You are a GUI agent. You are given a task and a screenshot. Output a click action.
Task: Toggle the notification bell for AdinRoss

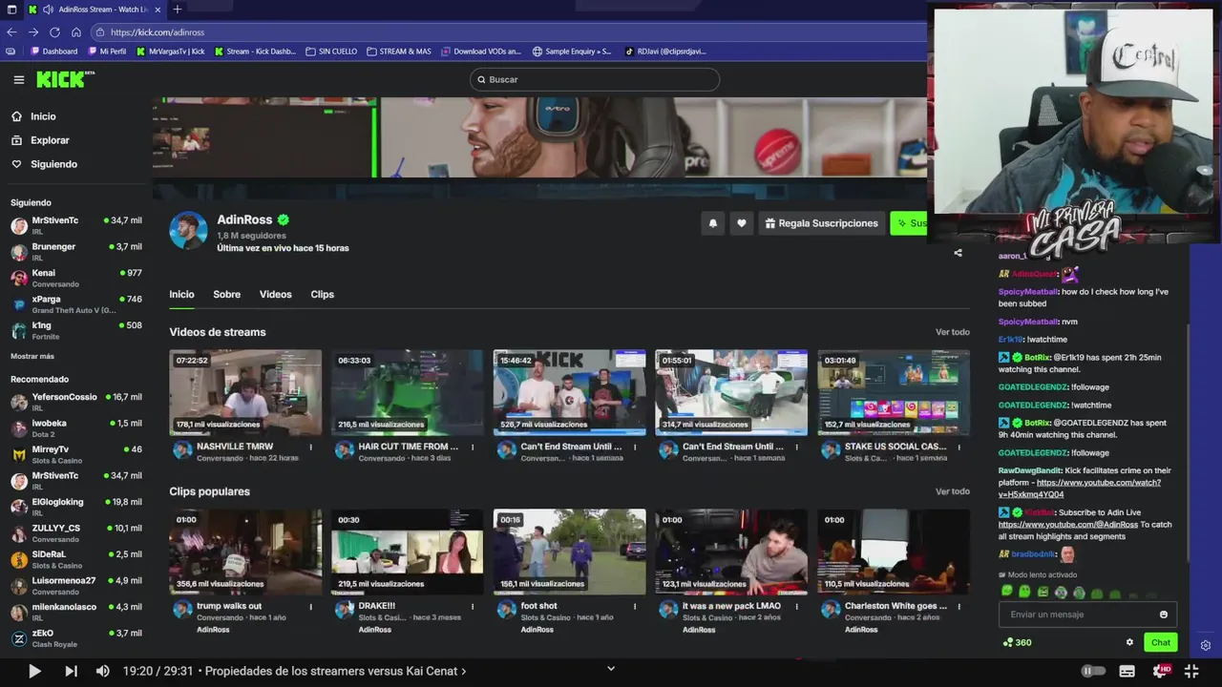pyautogui.click(x=712, y=223)
